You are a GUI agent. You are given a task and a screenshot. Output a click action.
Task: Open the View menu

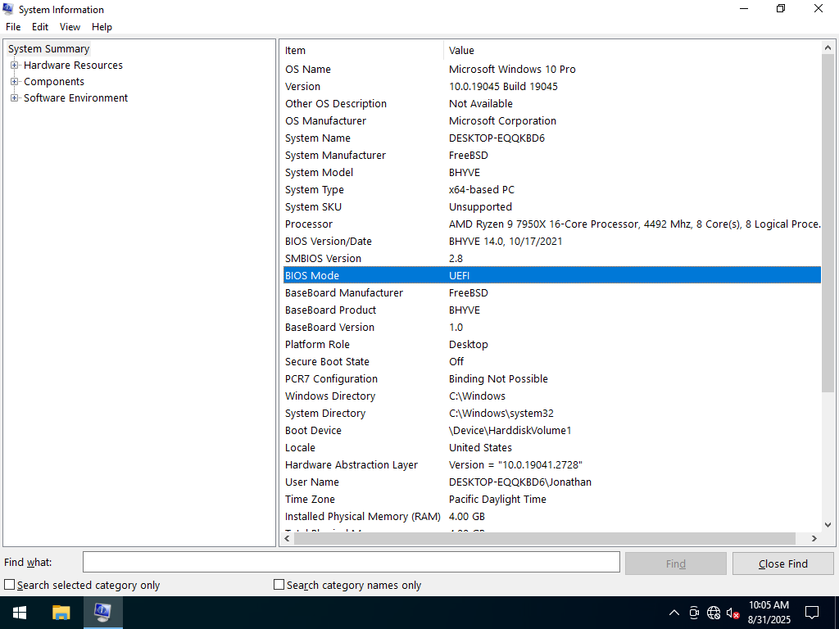[70, 27]
